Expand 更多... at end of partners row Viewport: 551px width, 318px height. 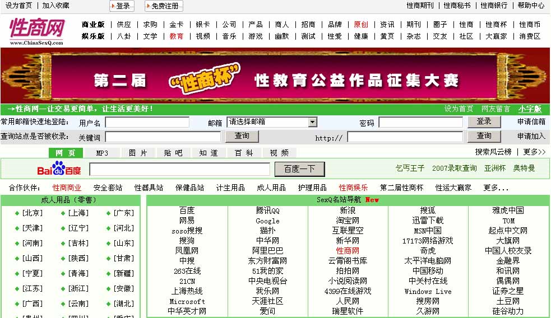496,188
